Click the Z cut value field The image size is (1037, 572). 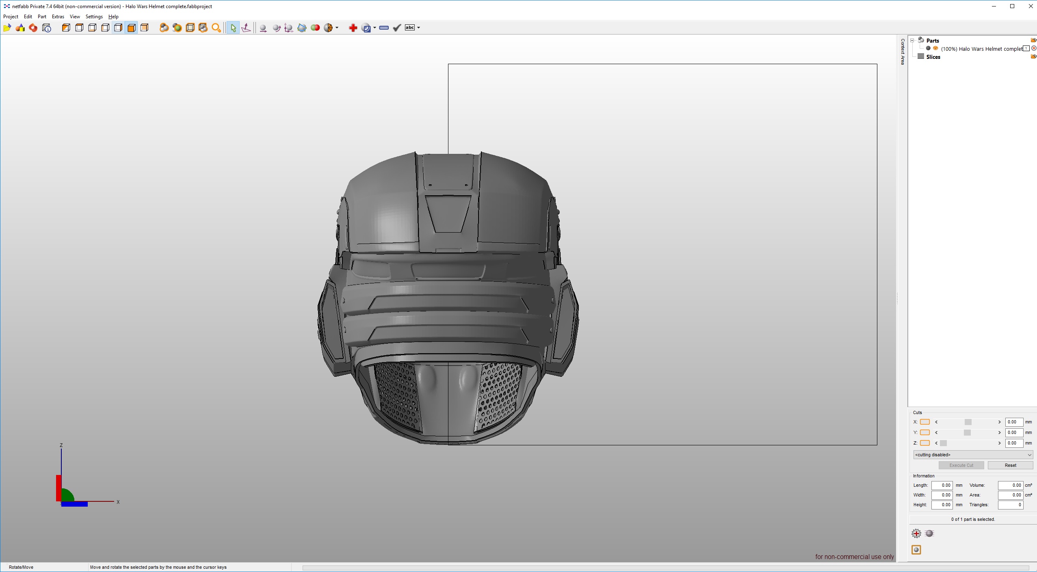(1014, 443)
